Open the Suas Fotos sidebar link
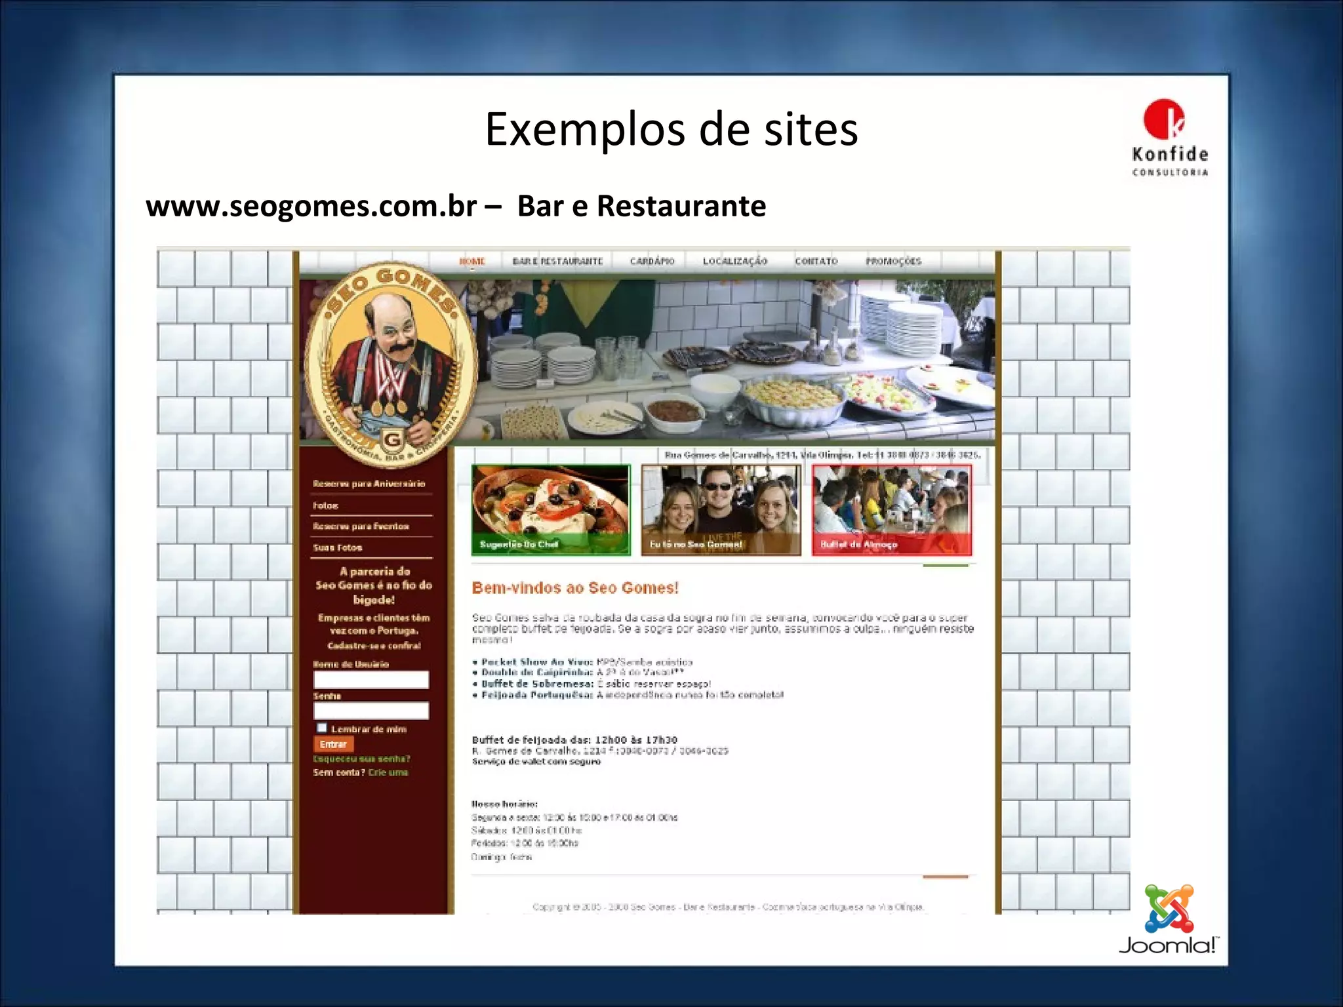1343x1007 pixels. 337,547
